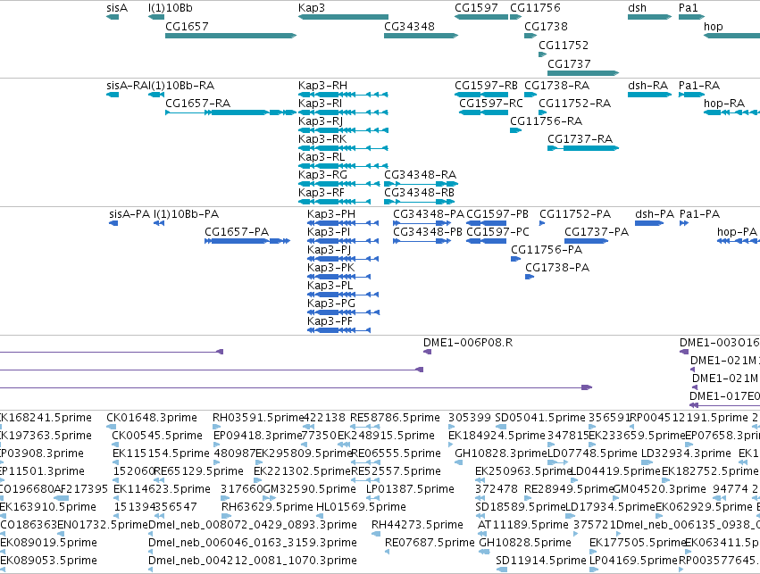Open the Kap3-RF transcript label
Image resolution: width=760 pixels, height=574 pixels.
pyautogui.click(x=321, y=192)
